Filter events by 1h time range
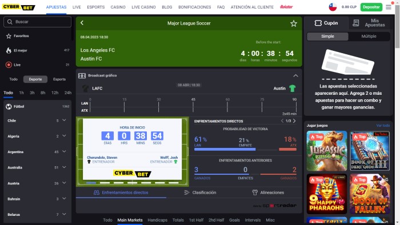The height and width of the screenshot is (225, 400). tap(22, 93)
